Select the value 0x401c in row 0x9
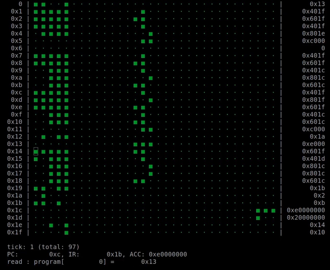Image resolution: width=330 pixels, height=270 pixels. [x=313, y=70]
